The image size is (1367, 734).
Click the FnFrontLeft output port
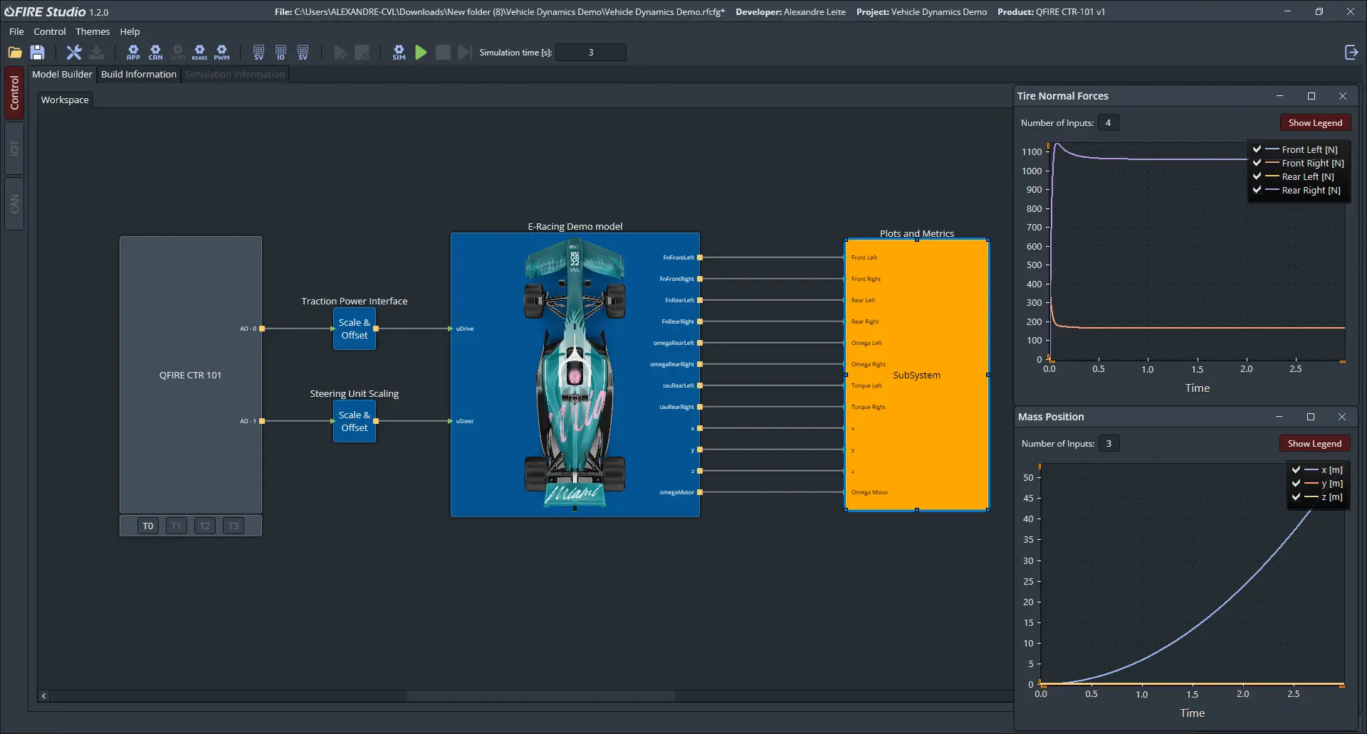(x=700, y=257)
